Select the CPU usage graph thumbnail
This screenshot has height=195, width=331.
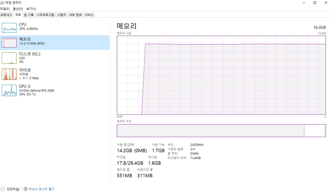click(x=9, y=27)
